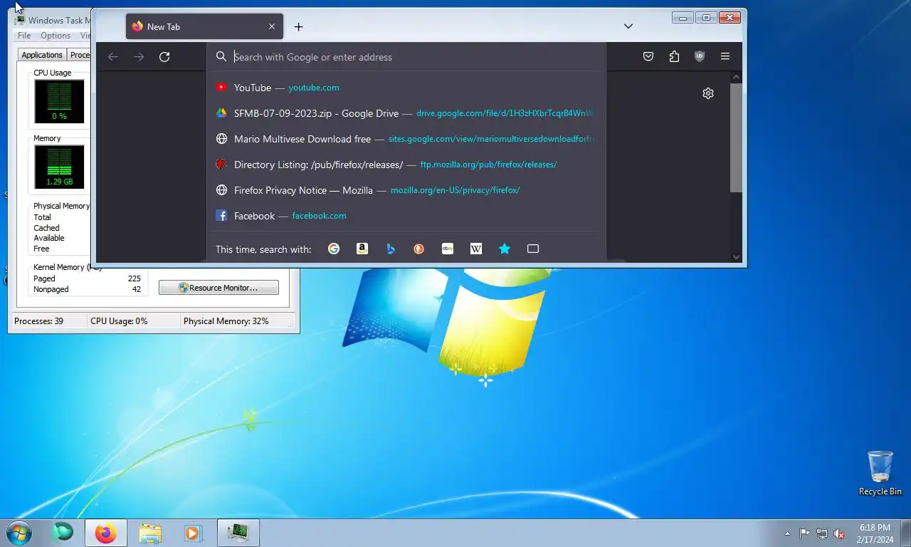Click the Paged value 225
The image size is (911, 547).
pyautogui.click(x=134, y=278)
